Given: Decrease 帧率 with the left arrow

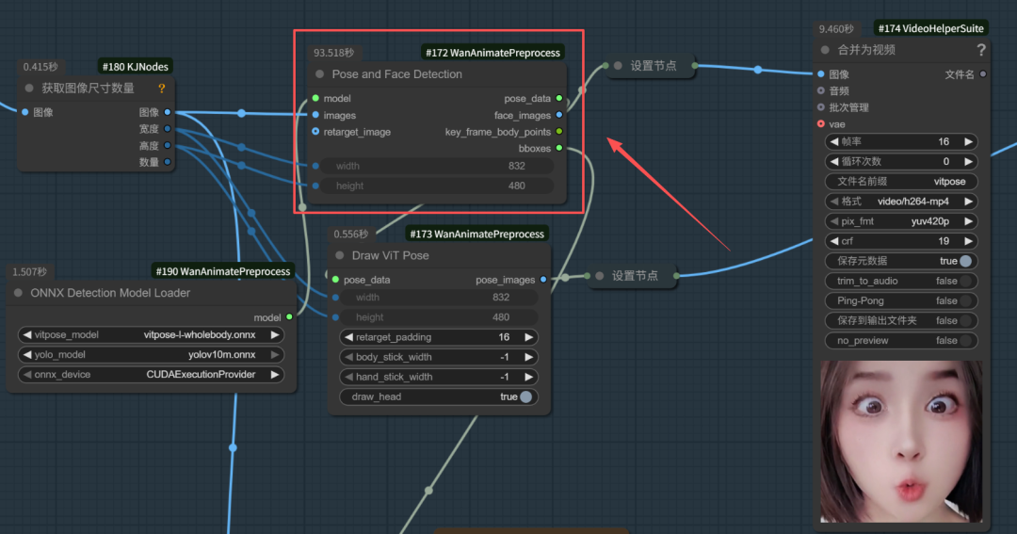Looking at the screenshot, I should [834, 141].
